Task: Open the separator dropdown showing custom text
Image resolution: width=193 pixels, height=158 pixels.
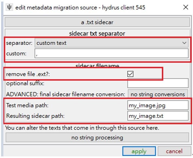Action: click(x=112, y=43)
